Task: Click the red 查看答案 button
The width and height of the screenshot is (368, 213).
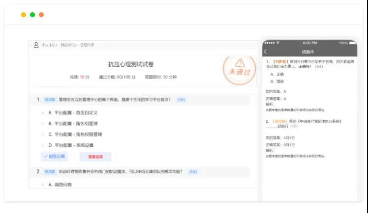Action: pyautogui.click(x=95, y=157)
